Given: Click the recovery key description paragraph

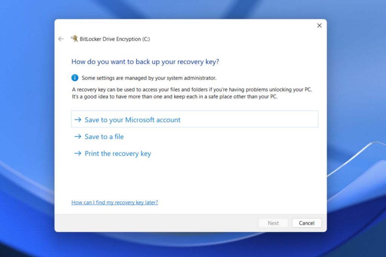Looking at the screenshot, I should (192, 93).
